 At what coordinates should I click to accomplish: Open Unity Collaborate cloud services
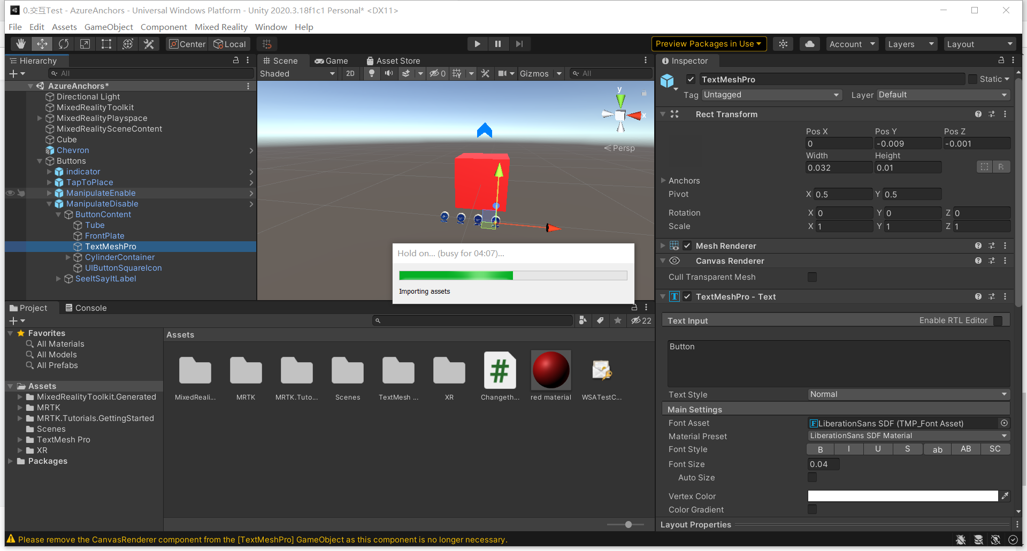(x=809, y=44)
